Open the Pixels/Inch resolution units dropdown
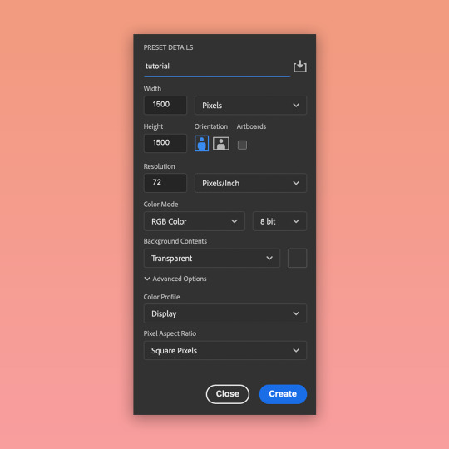 tap(250, 183)
